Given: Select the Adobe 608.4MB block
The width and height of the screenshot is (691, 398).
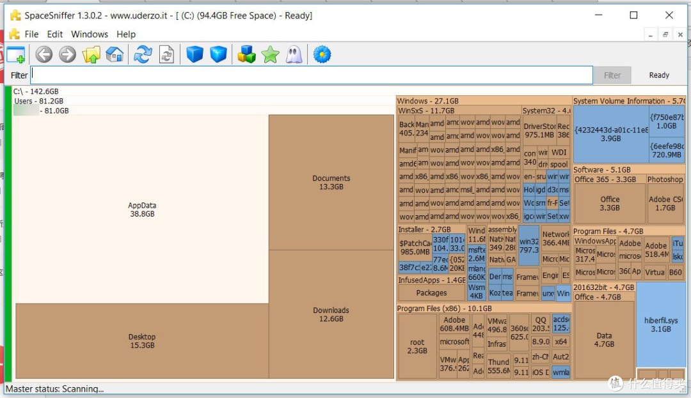Looking at the screenshot, I should 454,324.
